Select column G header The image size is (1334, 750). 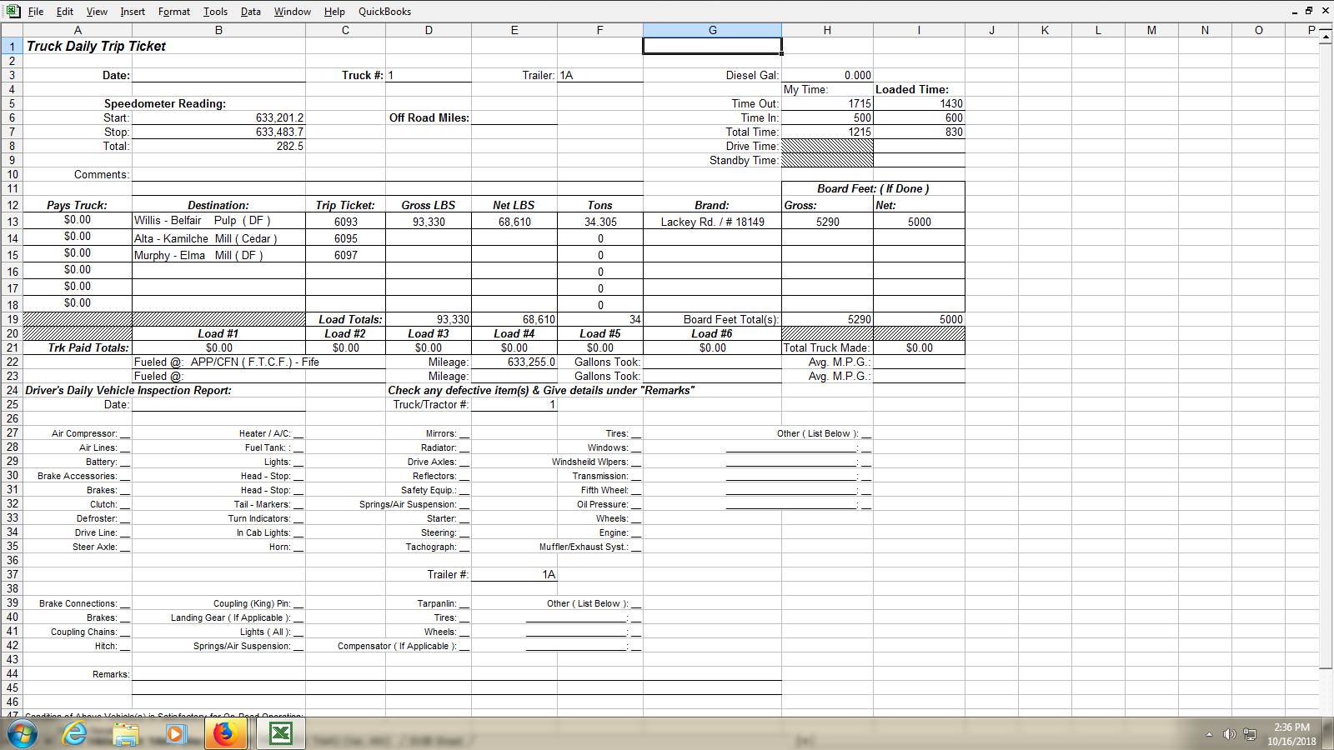(712, 30)
